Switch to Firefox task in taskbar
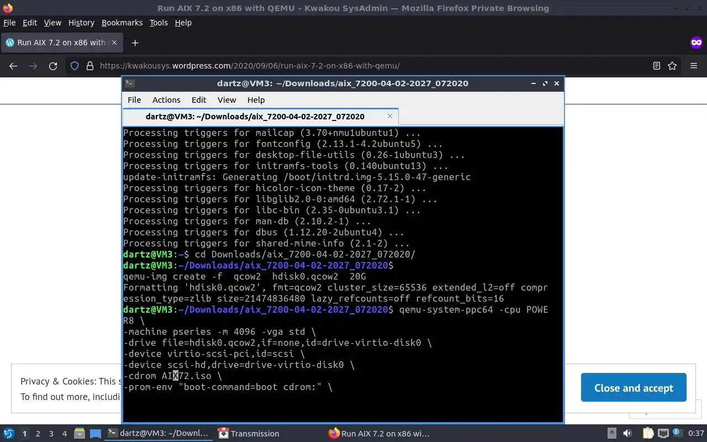The image size is (707, 442). pyautogui.click(x=379, y=434)
